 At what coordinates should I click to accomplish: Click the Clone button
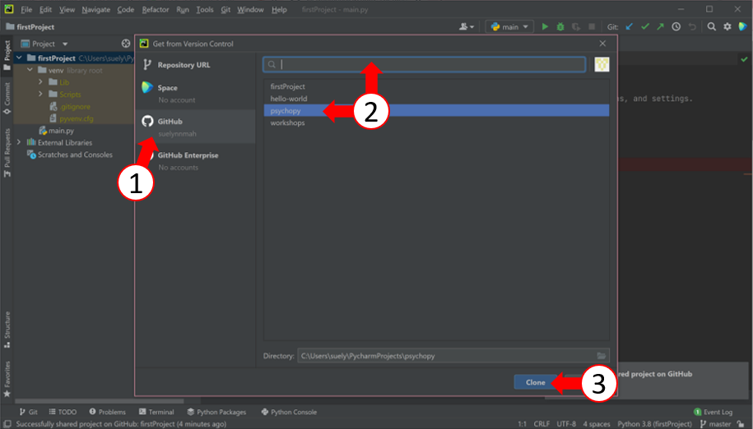[535, 382]
